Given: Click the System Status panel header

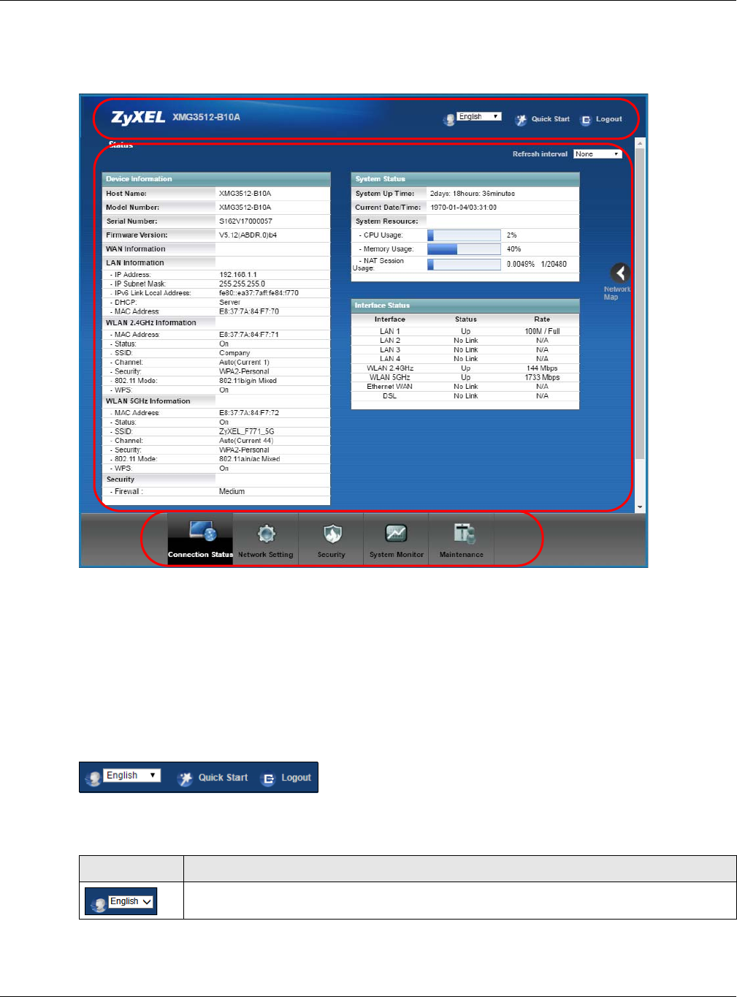Looking at the screenshot, I should (x=465, y=179).
